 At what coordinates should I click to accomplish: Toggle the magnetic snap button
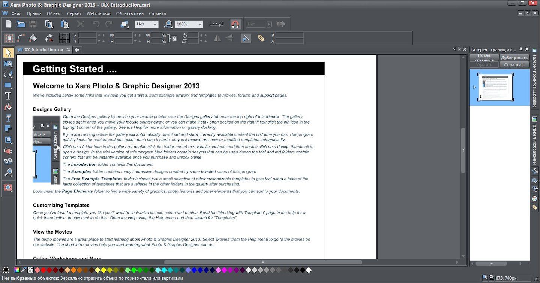click(235, 24)
